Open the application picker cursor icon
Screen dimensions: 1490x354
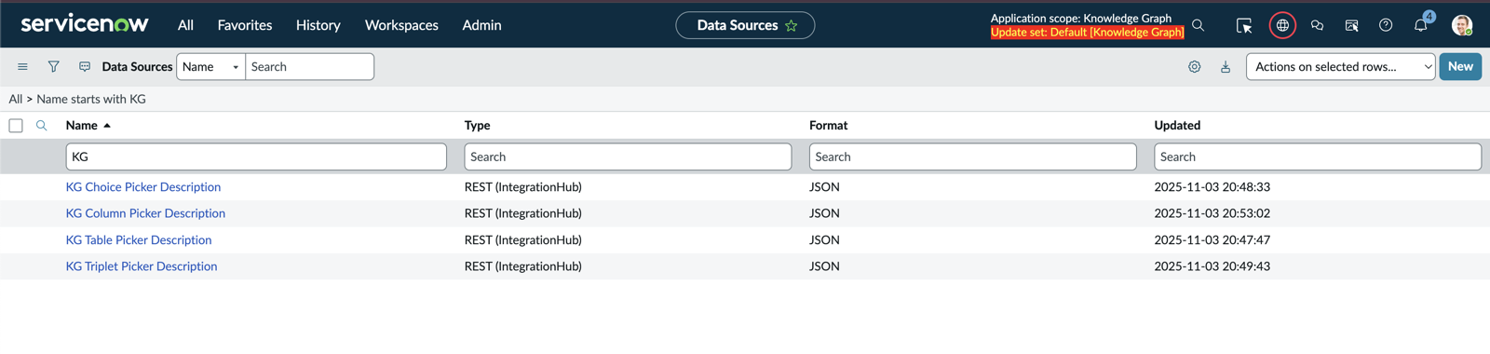click(1243, 25)
